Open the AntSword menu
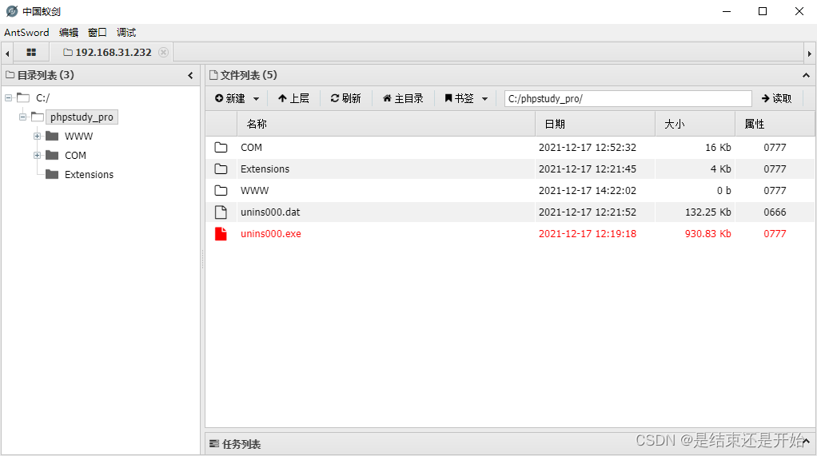Screen dimensions: 817x456 (26, 32)
